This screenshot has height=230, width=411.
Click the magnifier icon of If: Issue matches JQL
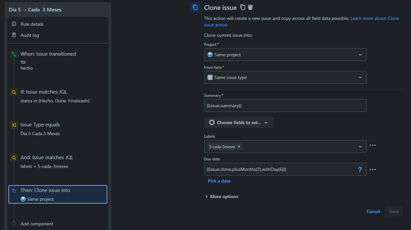[x=14, y=92]
